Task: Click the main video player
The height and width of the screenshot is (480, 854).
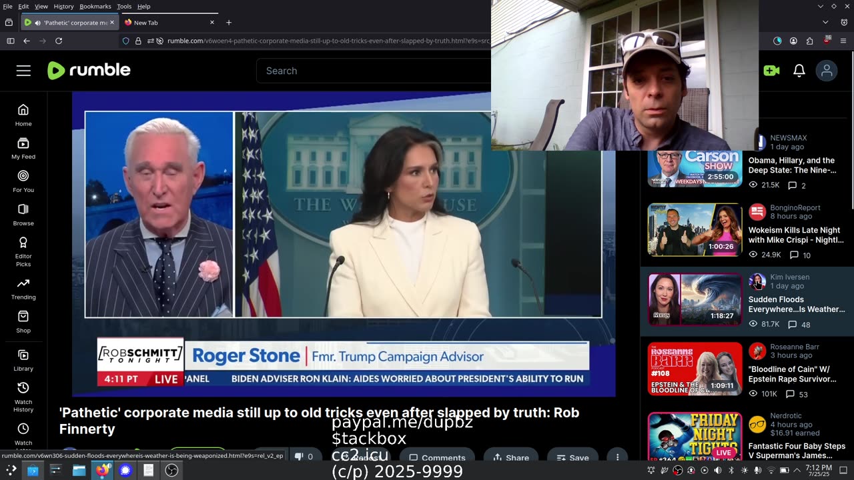Action: click(344, 244)
